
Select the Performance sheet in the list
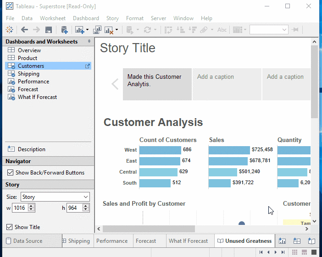click(33, 82)
